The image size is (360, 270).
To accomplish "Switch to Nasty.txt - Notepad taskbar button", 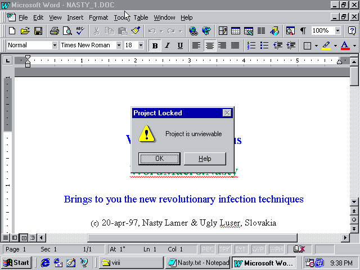I will 197,263.
